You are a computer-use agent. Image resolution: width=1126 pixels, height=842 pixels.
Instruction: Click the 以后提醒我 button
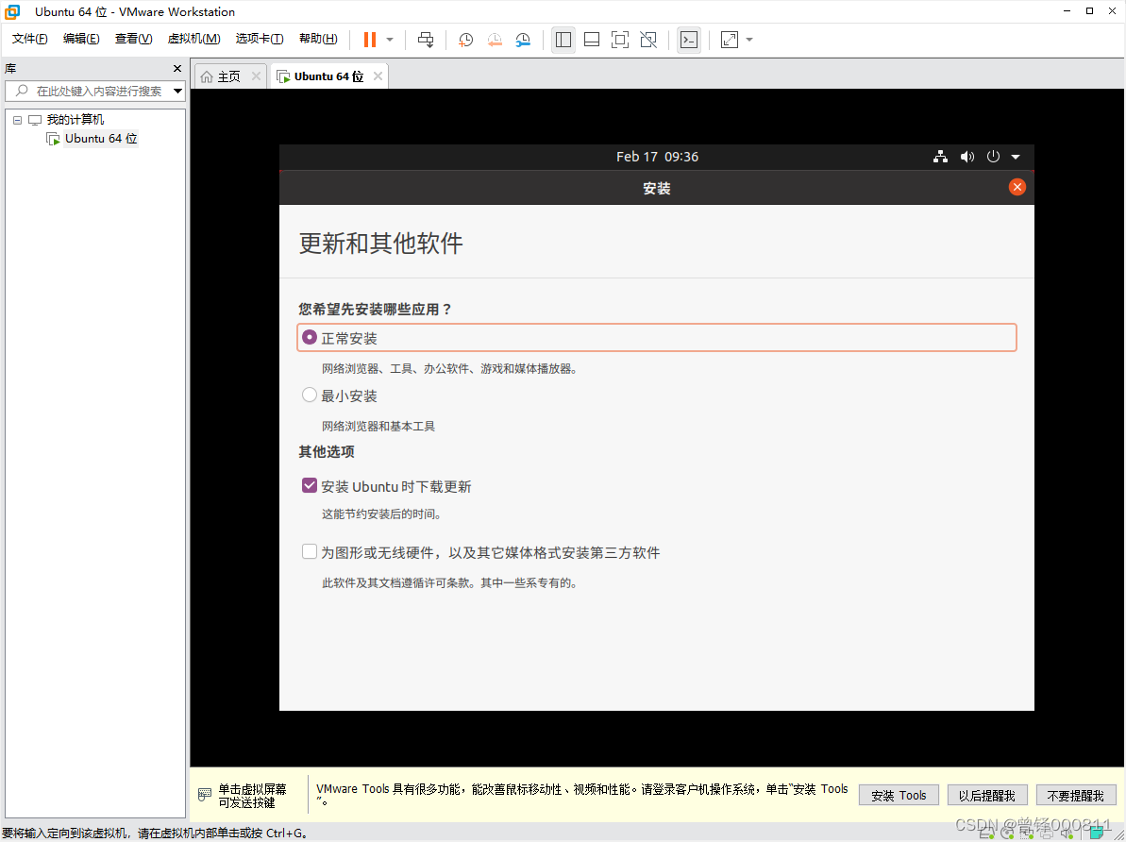click(986, 796)
